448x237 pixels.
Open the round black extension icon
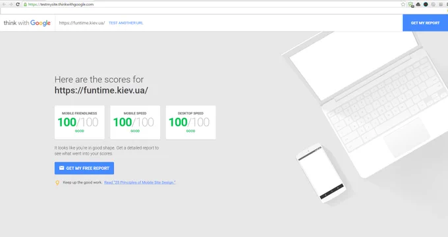(x=426, y=5)
